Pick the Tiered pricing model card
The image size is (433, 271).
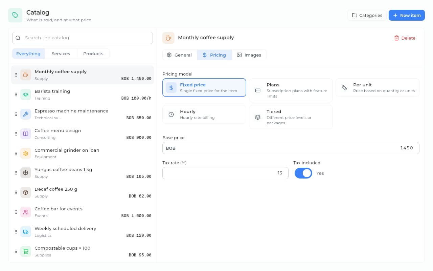tap(291, 117)
